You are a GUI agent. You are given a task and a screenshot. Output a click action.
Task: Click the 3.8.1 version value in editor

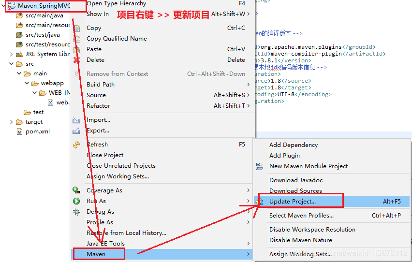269,60
